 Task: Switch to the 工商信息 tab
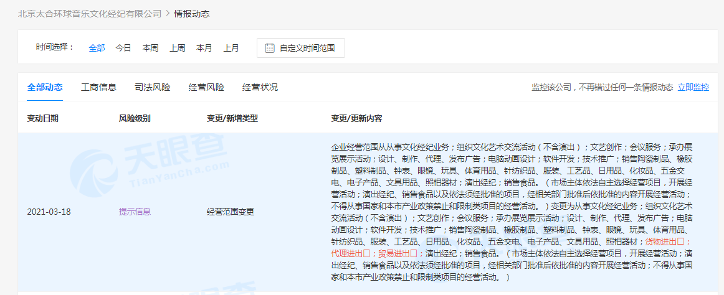point(99,87)
